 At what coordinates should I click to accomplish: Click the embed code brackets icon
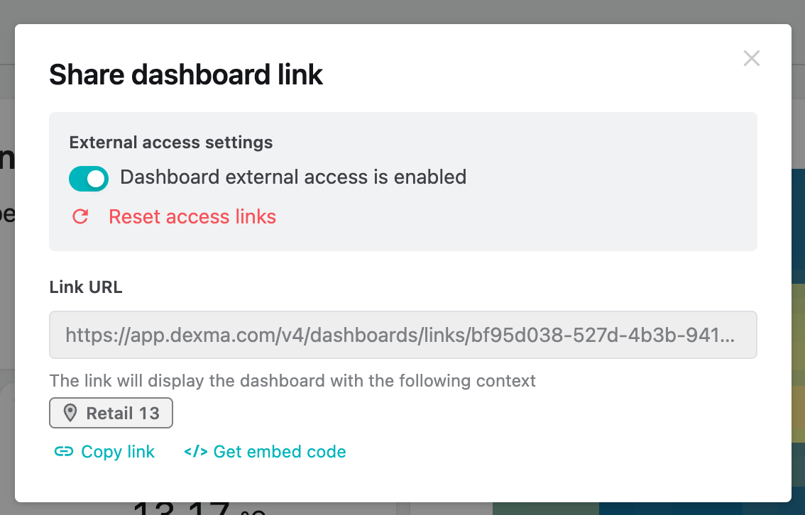[x=195, y=452]
